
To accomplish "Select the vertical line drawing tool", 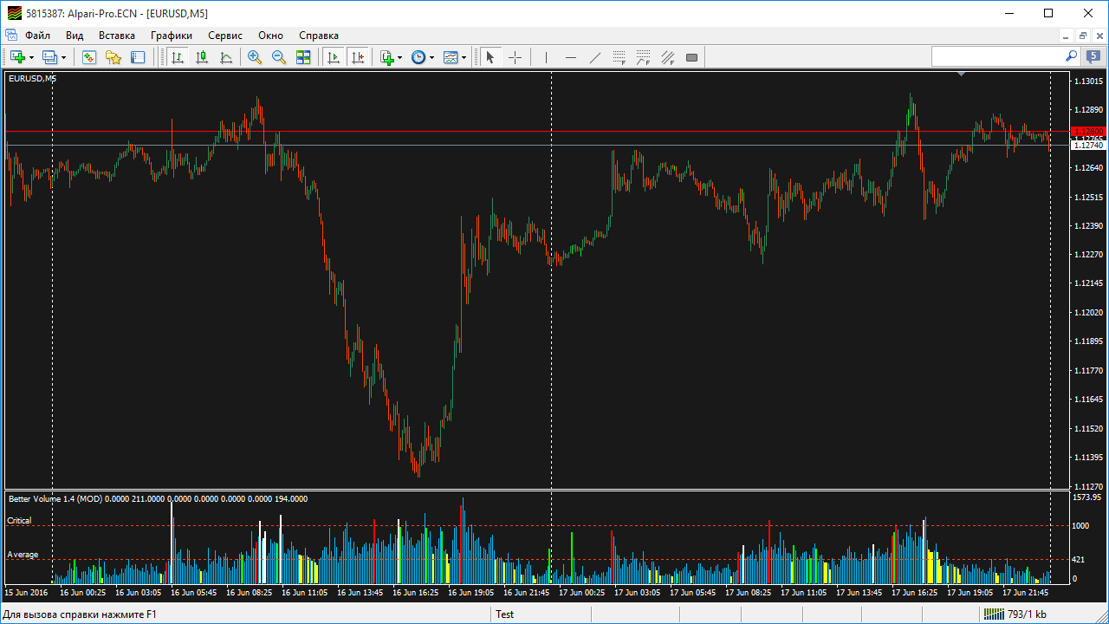I will point(546,57).
